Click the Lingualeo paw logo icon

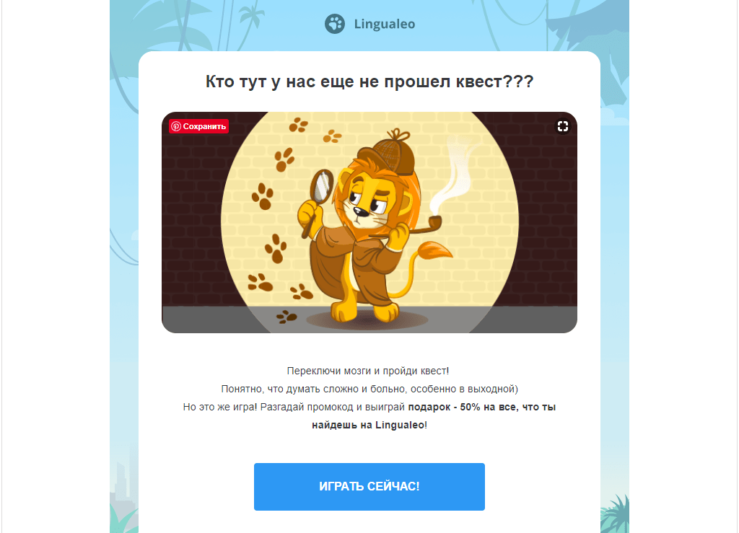pos(335,24)
